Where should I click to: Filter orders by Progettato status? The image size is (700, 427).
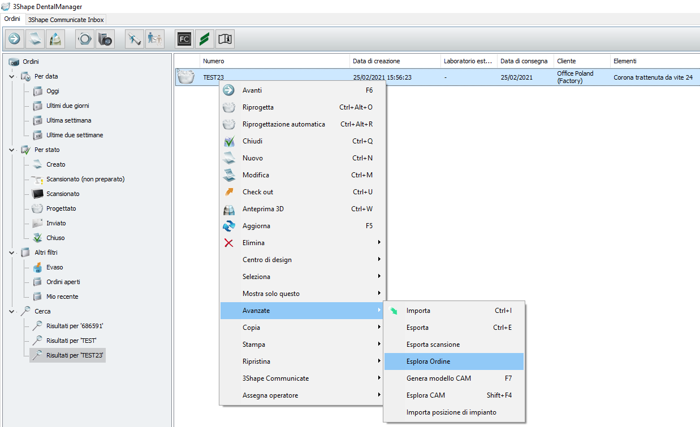click(x=61, y=208)
